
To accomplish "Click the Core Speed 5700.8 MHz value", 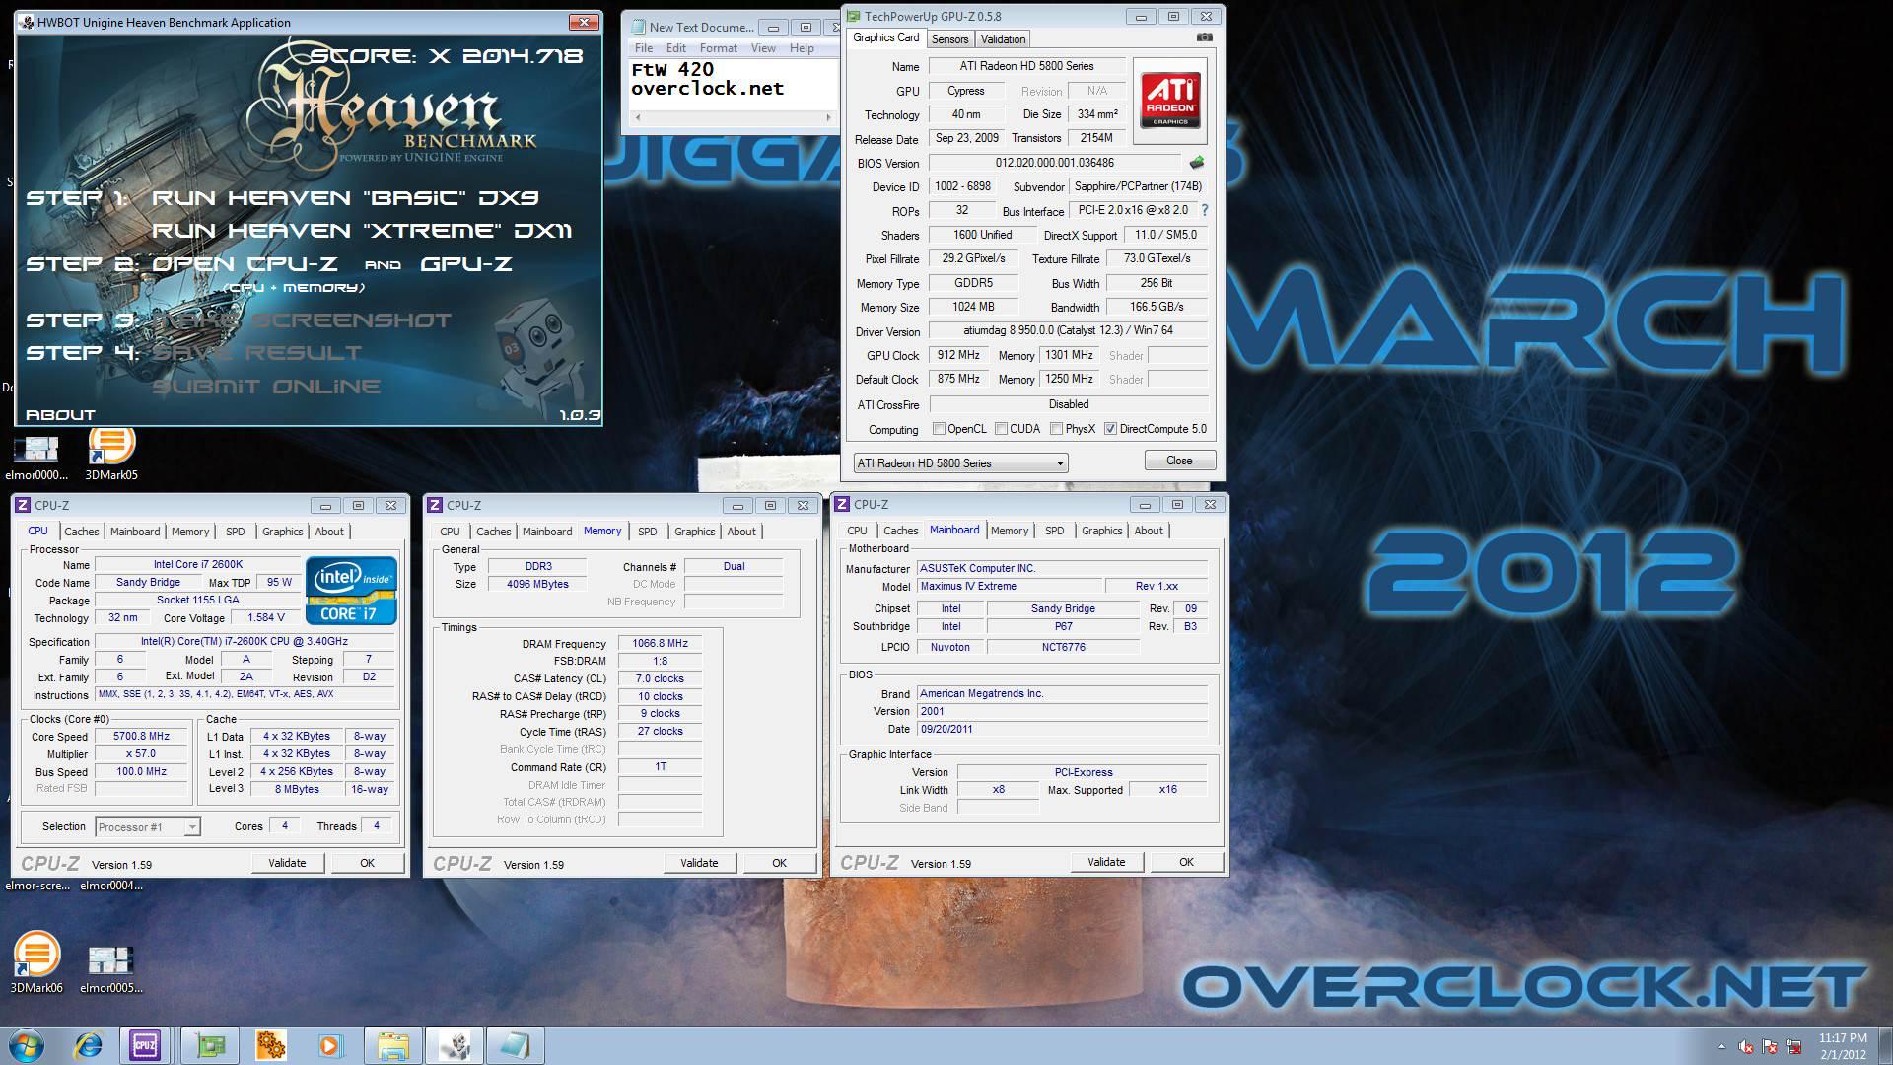I will click(141, 737).
